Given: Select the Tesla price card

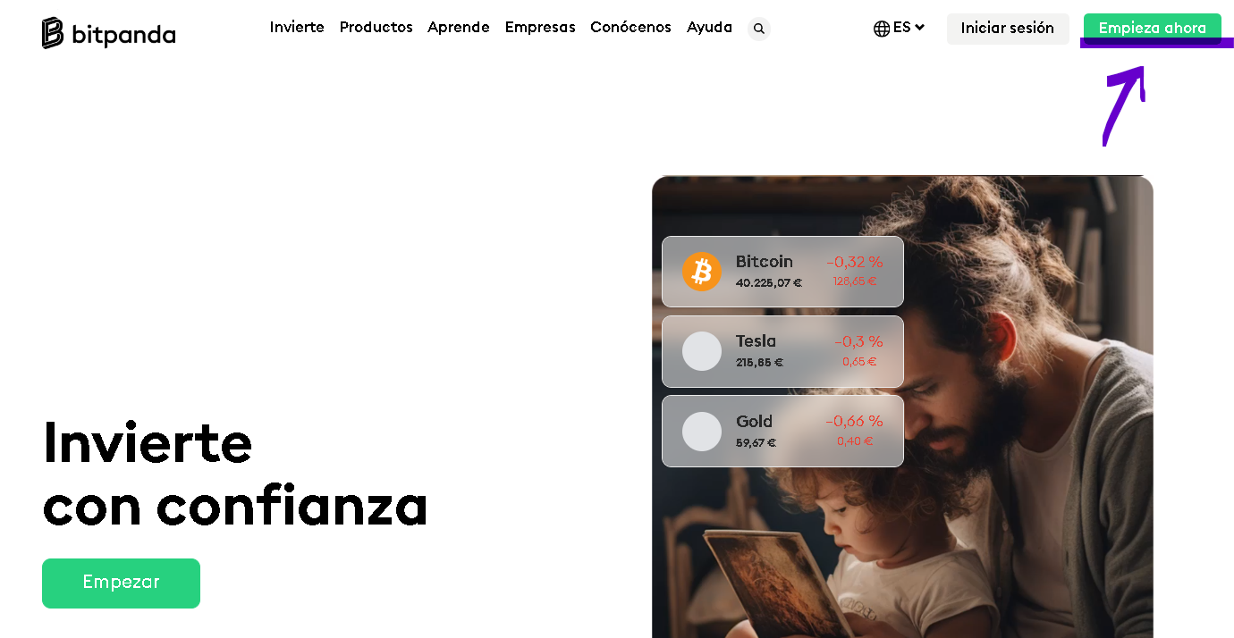Looking at the screenshot, I should click(x=782, y=351).
